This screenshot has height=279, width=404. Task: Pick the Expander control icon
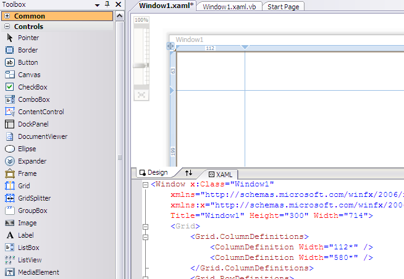pyautogui.click(x=9, y=161)
